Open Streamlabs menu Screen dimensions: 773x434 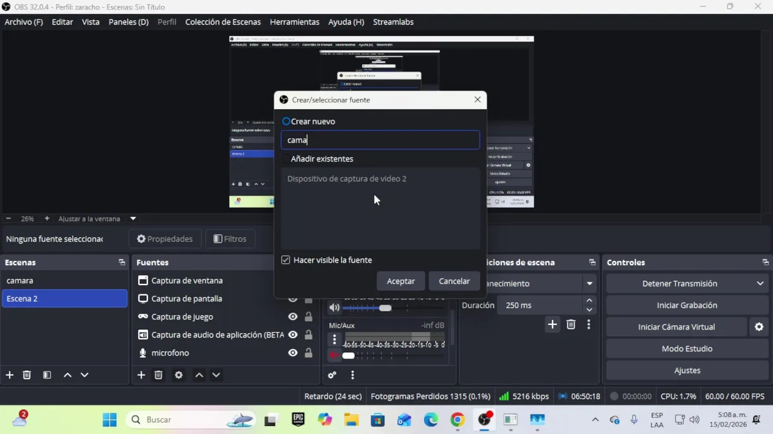(x=393, y=22)
